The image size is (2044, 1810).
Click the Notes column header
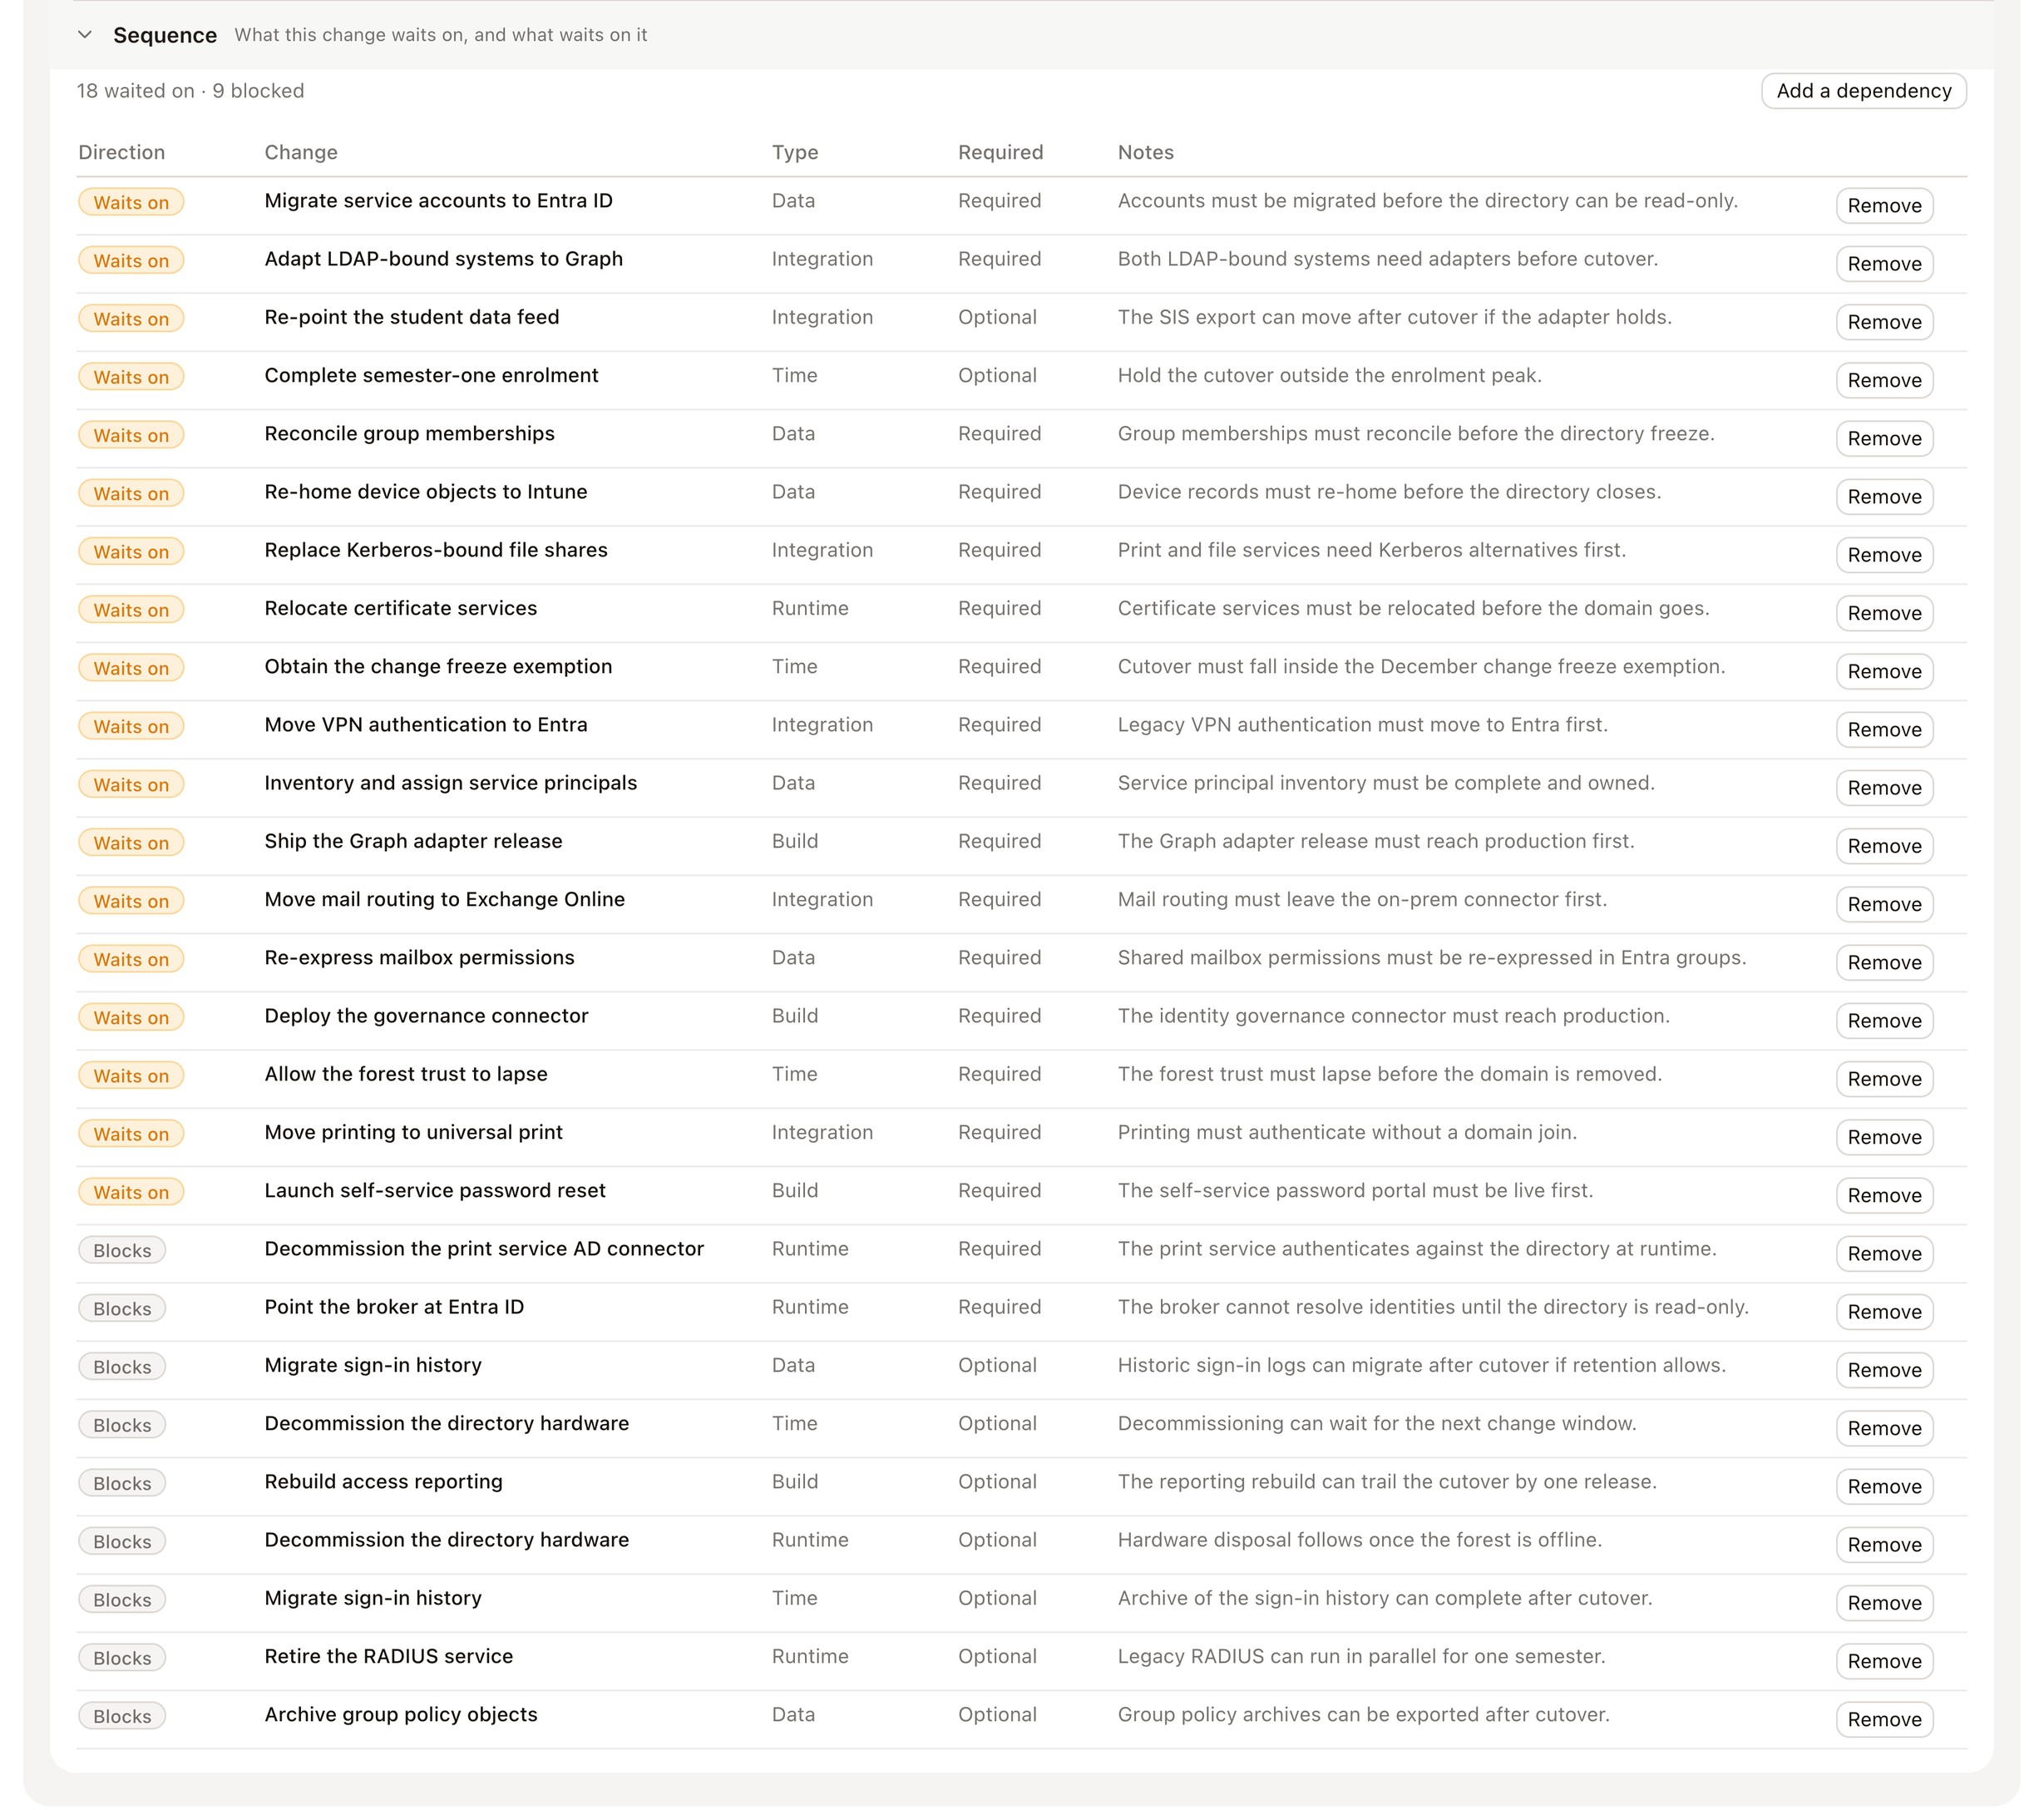[1146, 152]
